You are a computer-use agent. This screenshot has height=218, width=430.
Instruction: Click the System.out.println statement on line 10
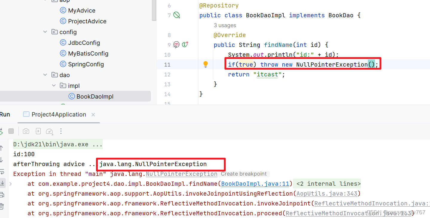284,55
